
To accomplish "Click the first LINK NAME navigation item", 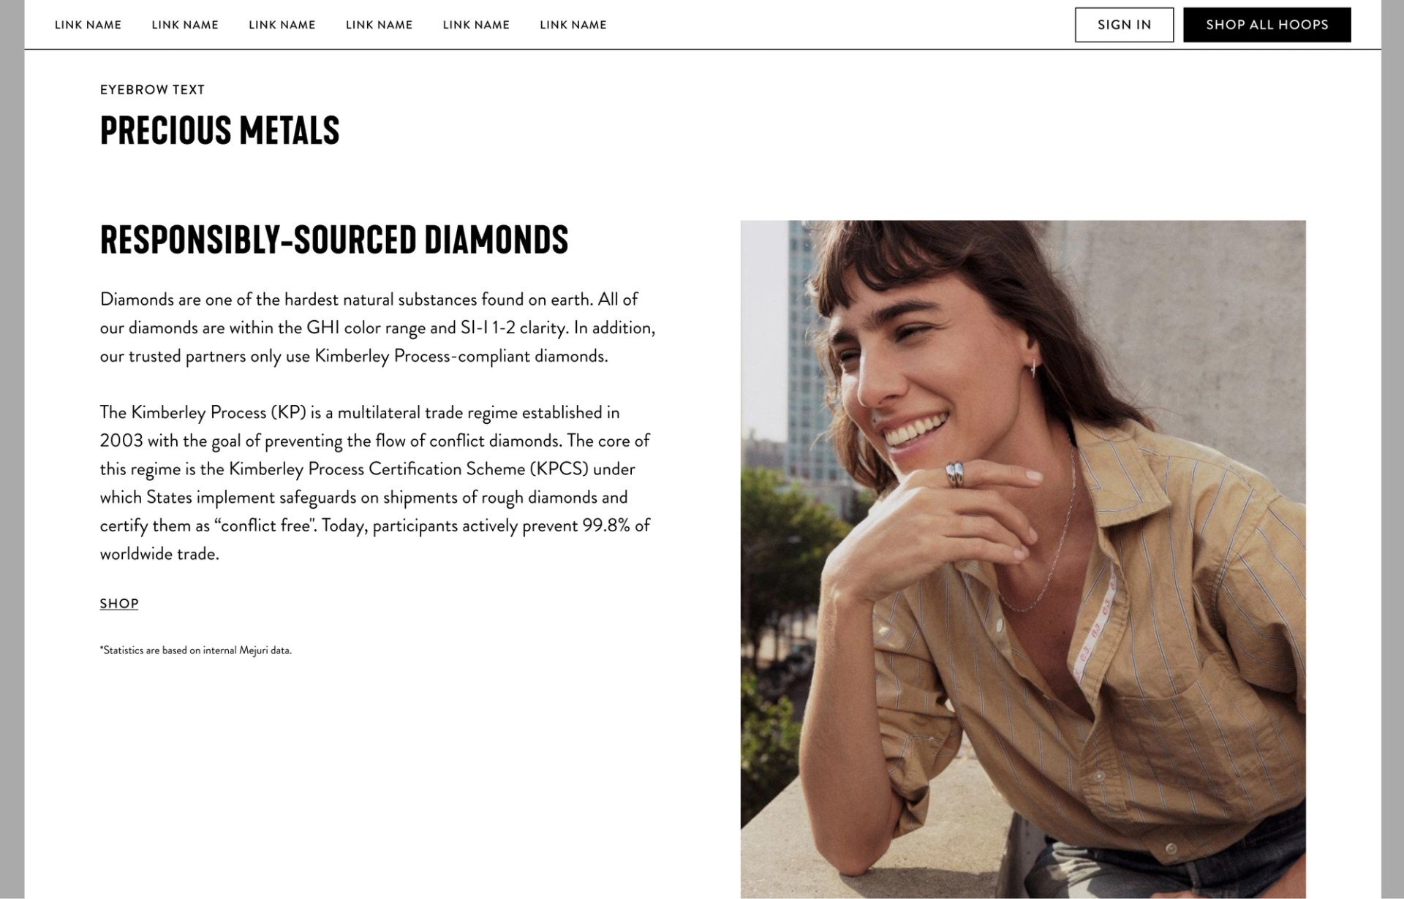I will point(88,25).
